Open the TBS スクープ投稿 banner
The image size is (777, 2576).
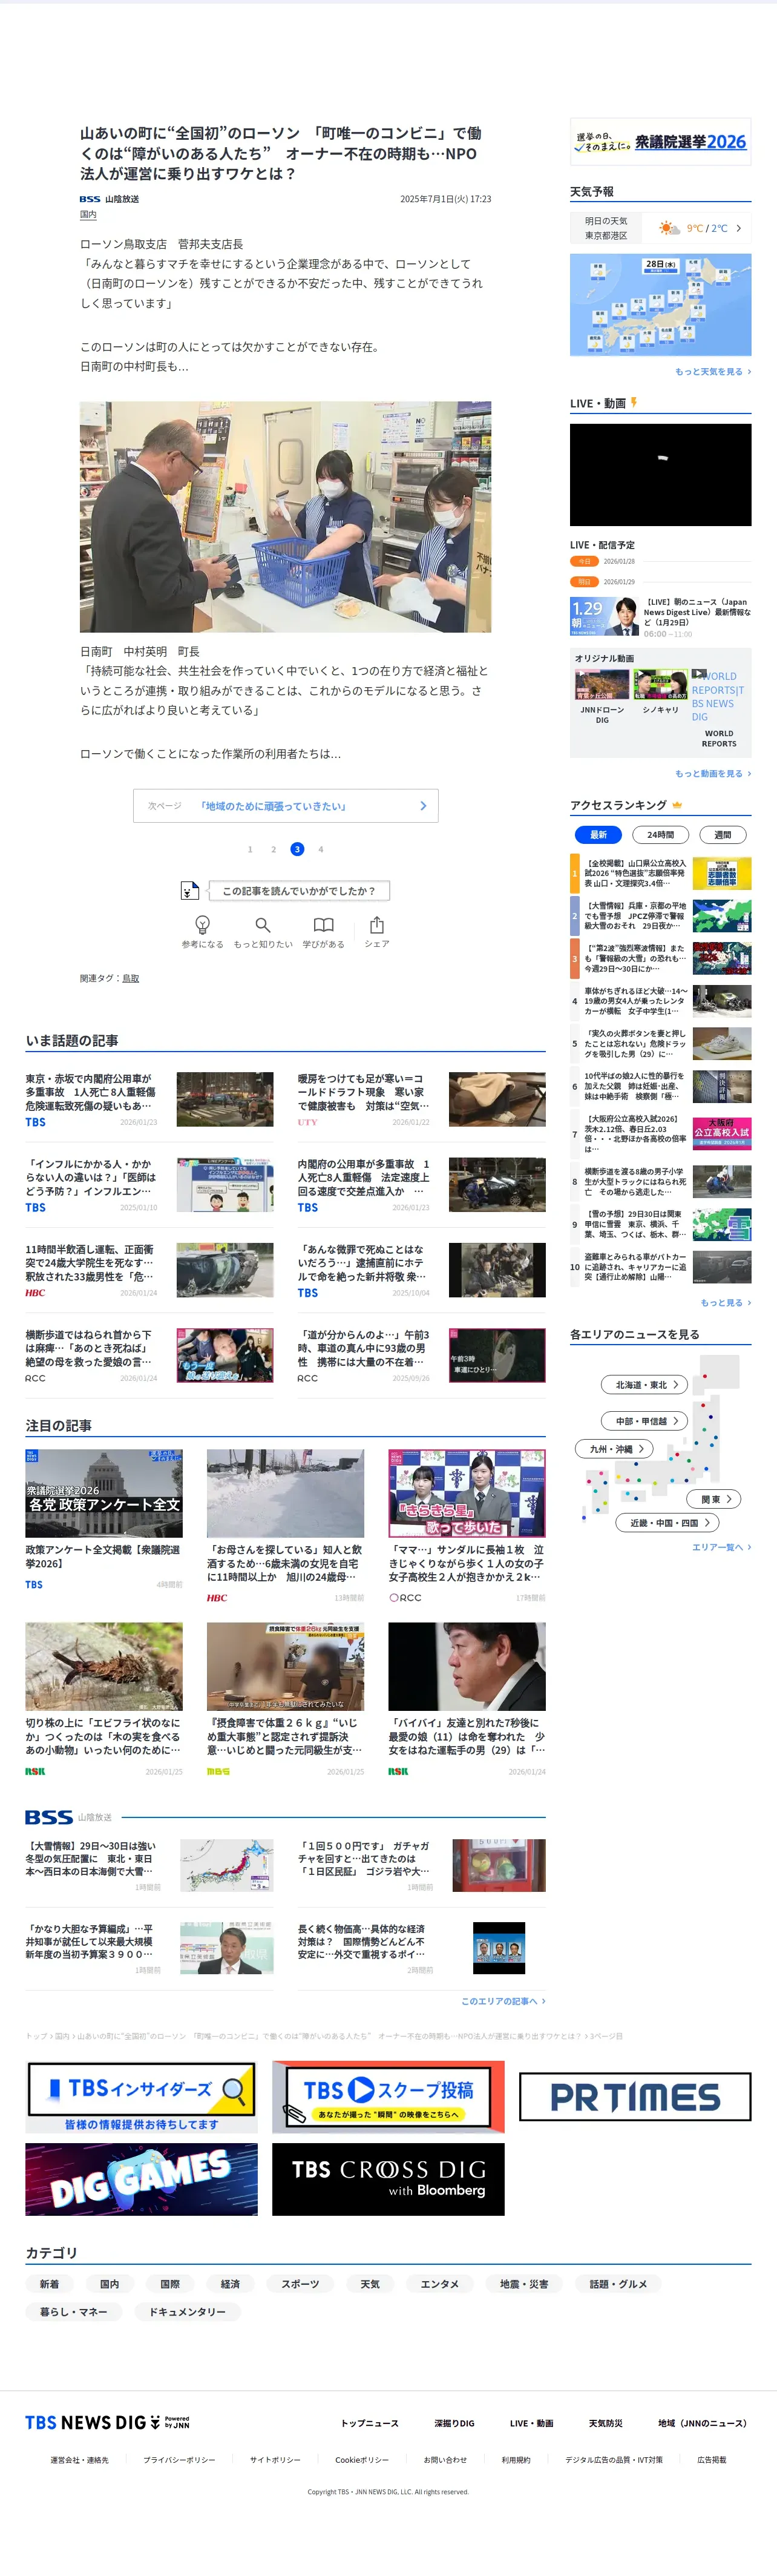[388, 2097]
